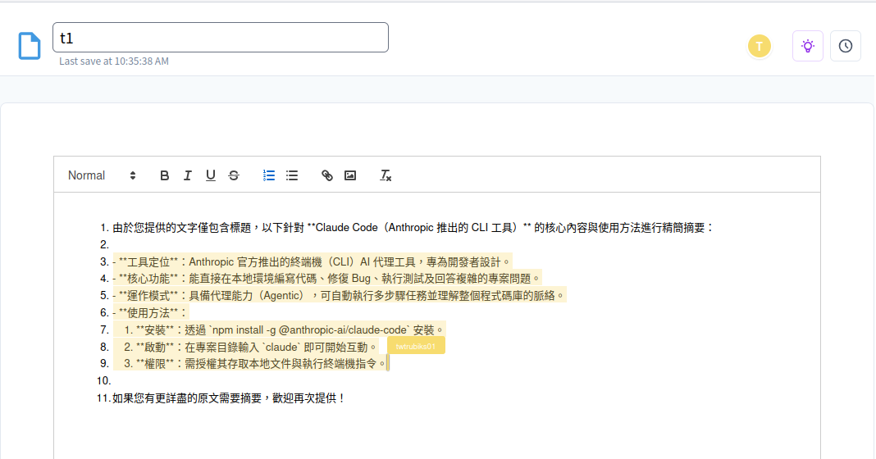This screenshot has height=459, width=876.
Task: Toggle underline formatting
Action: pos(211,175)
